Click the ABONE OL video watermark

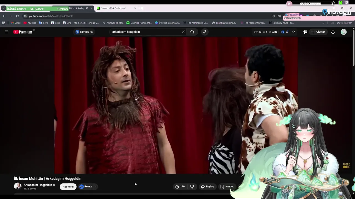tap(346, 166)
